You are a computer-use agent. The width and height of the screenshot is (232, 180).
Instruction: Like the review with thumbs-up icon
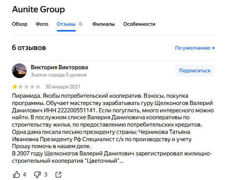pyautogui.click(x=17, y=175)
